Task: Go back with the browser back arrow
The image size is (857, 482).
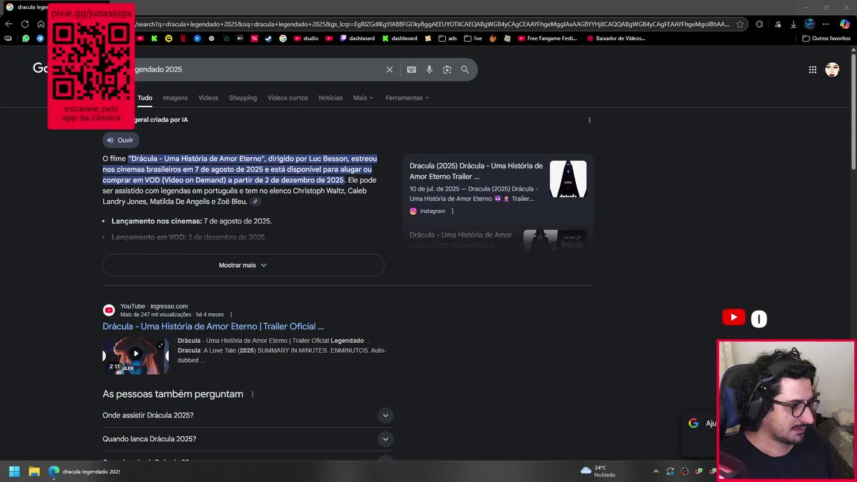Action: click(9, 24)
